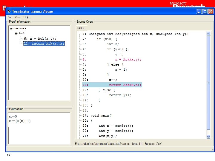This screenshot has width=215, height=161.
Task: Click the Terminator Lemma Viewer title bar icon
Action: click(9, 11)
